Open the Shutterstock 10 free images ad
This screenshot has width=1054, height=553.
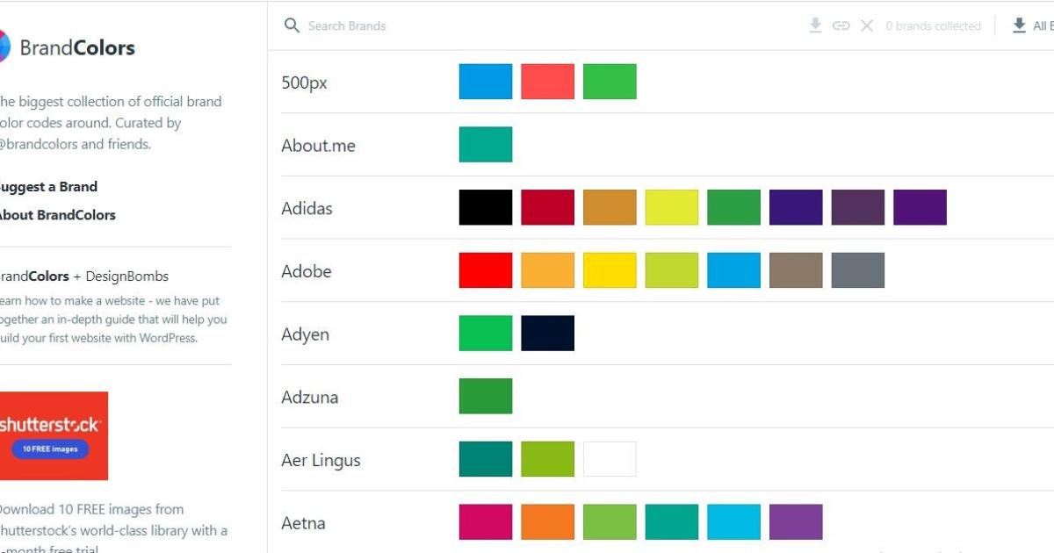coord(54,435)
